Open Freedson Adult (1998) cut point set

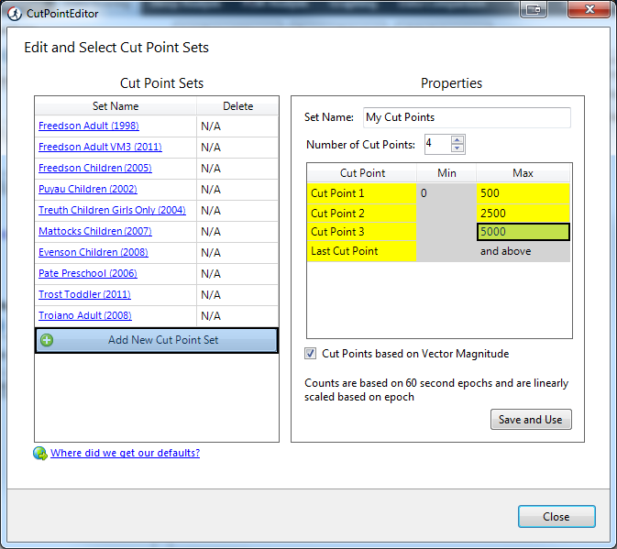pyautogui.click(x=88, y=126)
